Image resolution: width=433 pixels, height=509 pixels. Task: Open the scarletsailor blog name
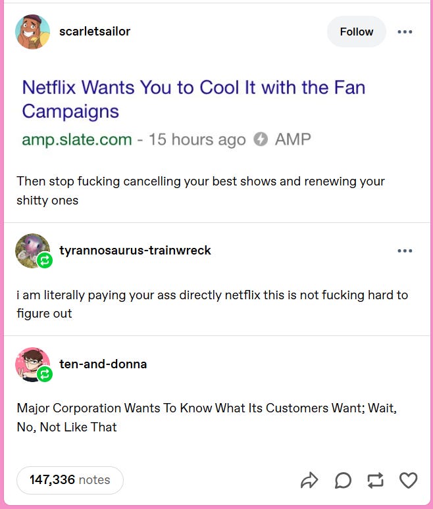(x=95, y=32)
